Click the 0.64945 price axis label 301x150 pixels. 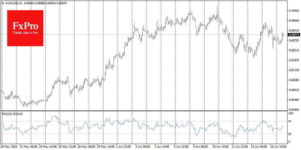click(294, 110)
